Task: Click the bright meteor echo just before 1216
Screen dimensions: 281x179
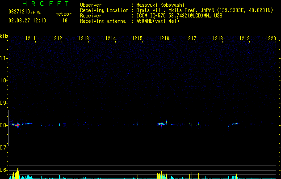Action: click(162, 124)
